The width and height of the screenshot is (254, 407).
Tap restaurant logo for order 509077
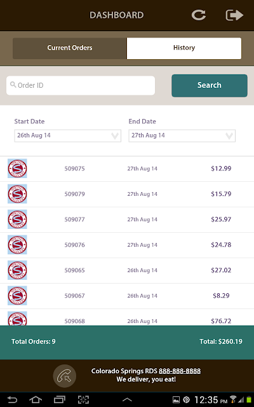pos(17,219)
